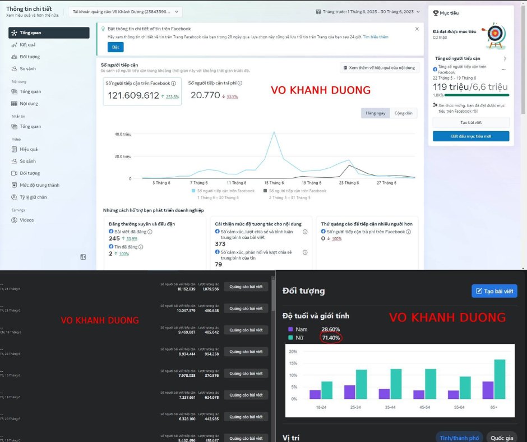Click Quảng cáo bài viết for the 6.328.100 reach post
The height and width of the screenshot is (442, 527).
[246, 417]
